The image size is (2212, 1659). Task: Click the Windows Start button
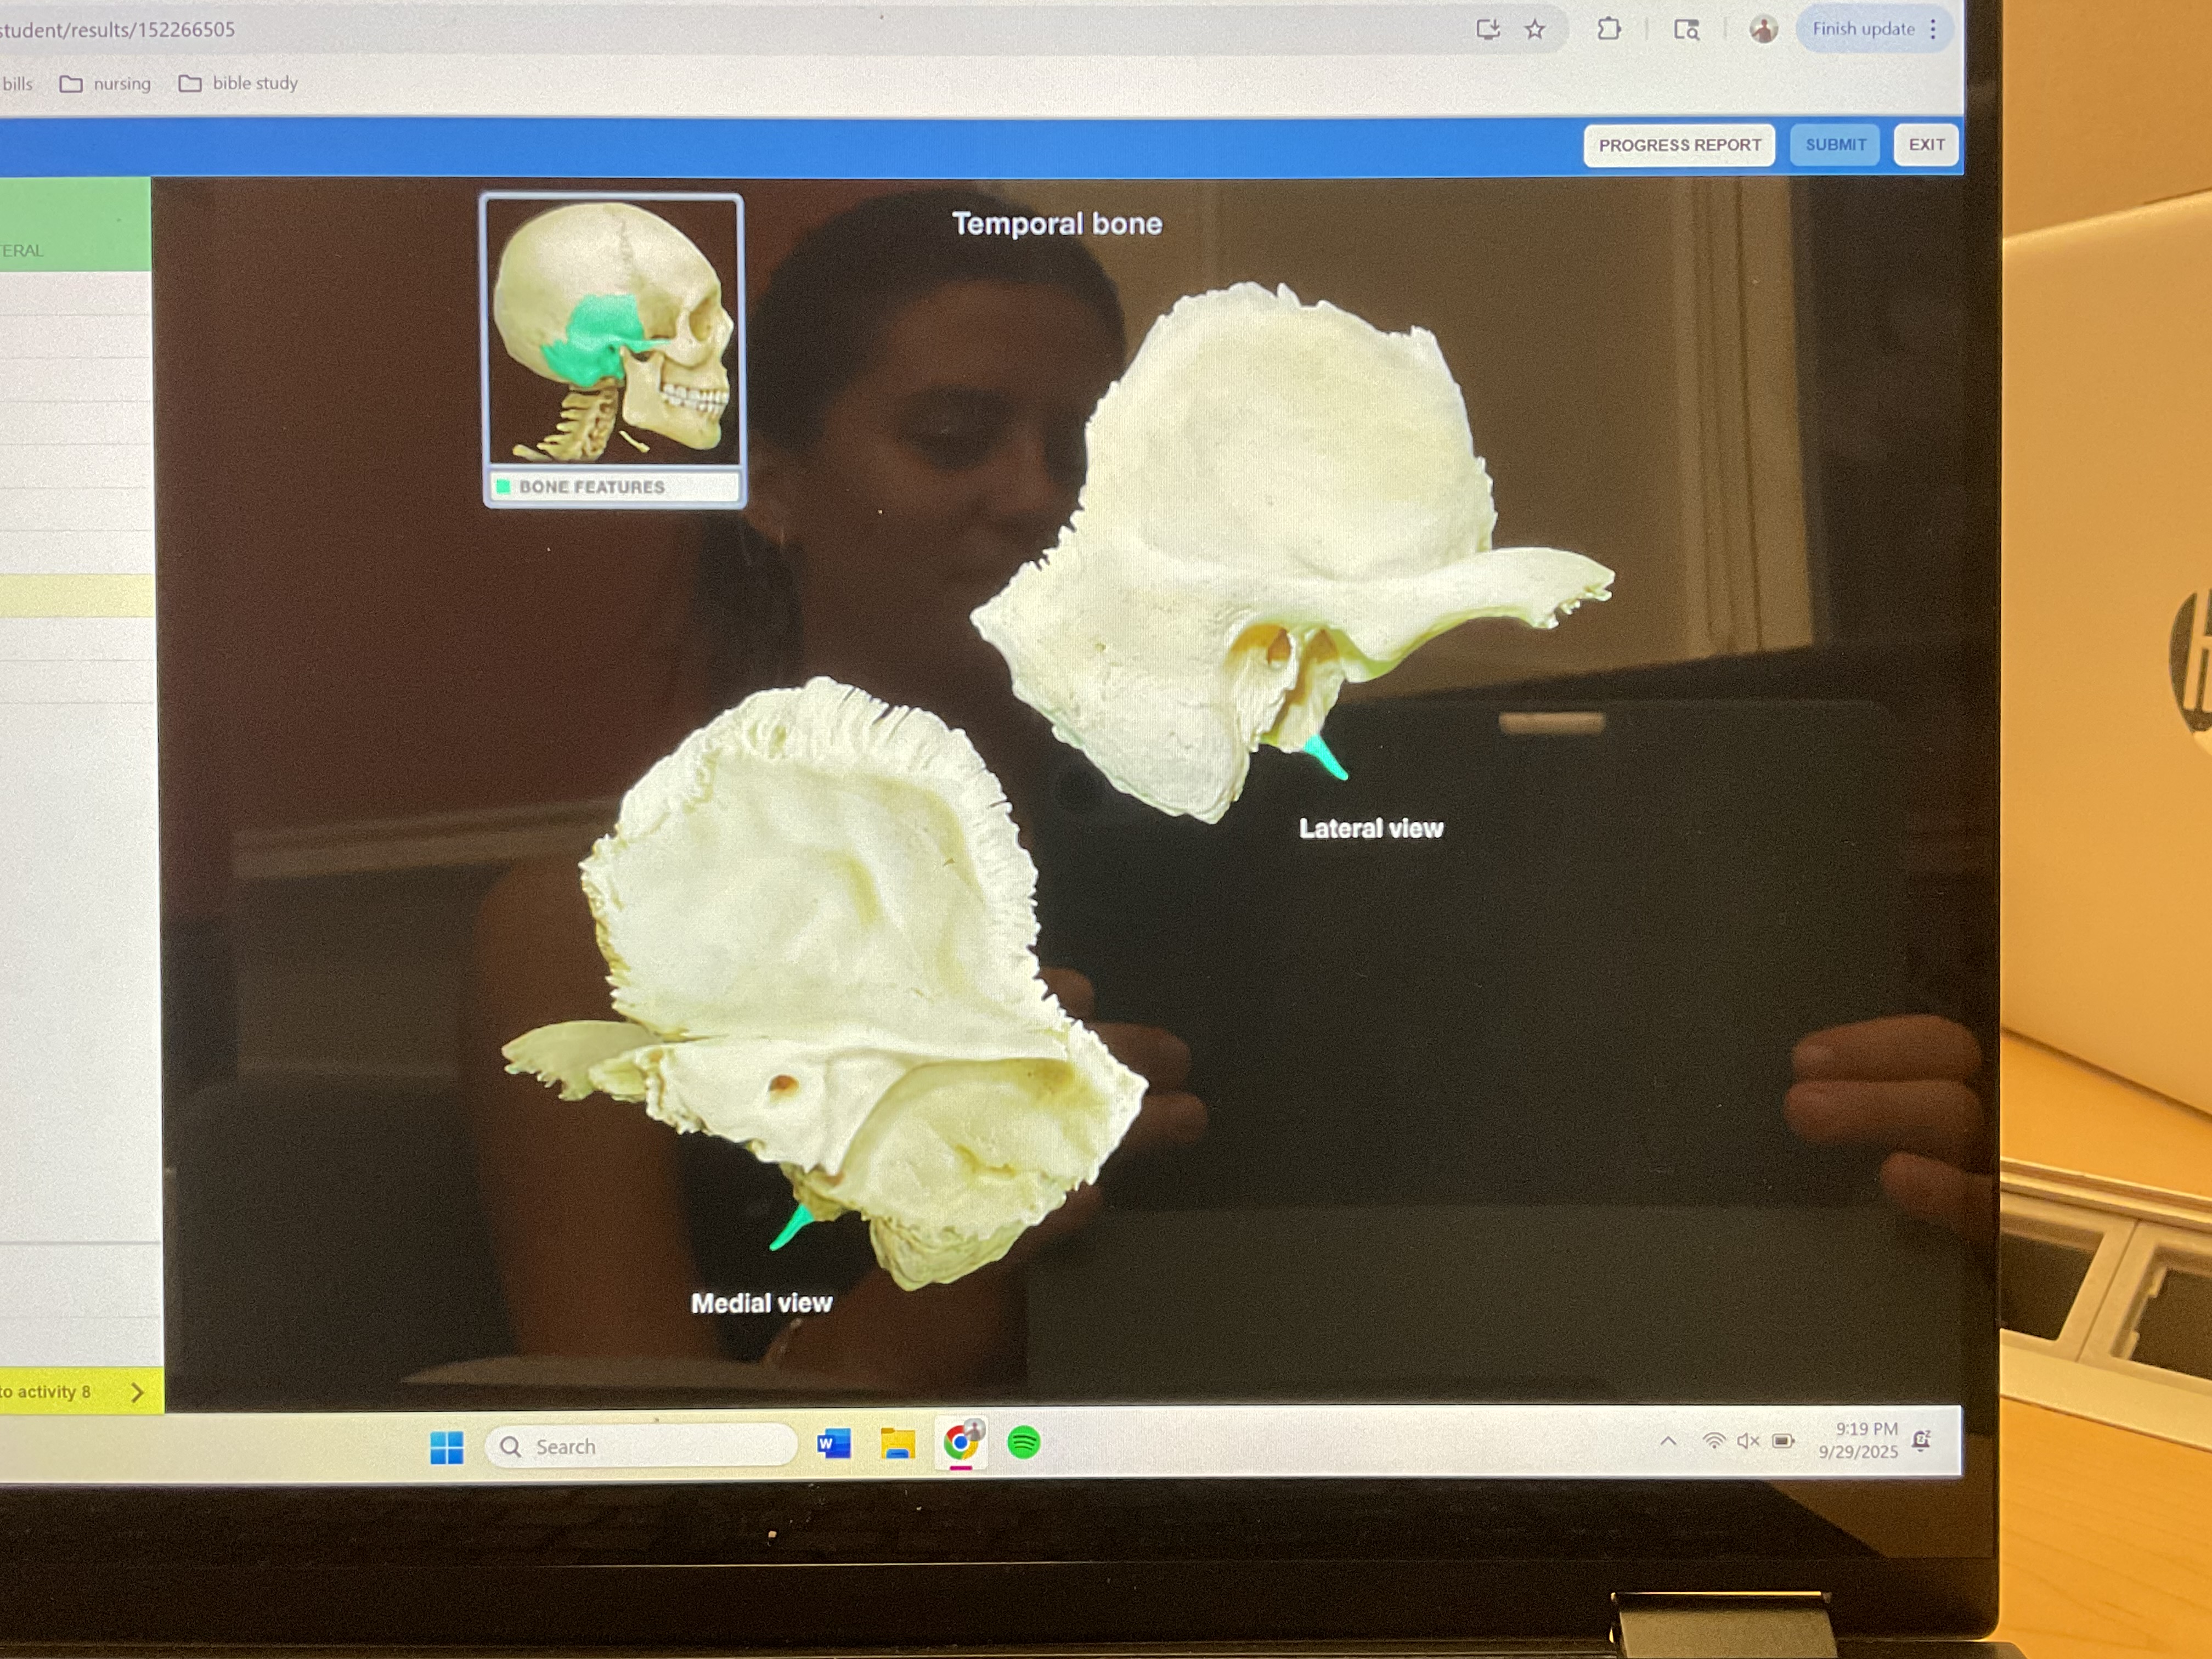click(x=446, y=1447)
